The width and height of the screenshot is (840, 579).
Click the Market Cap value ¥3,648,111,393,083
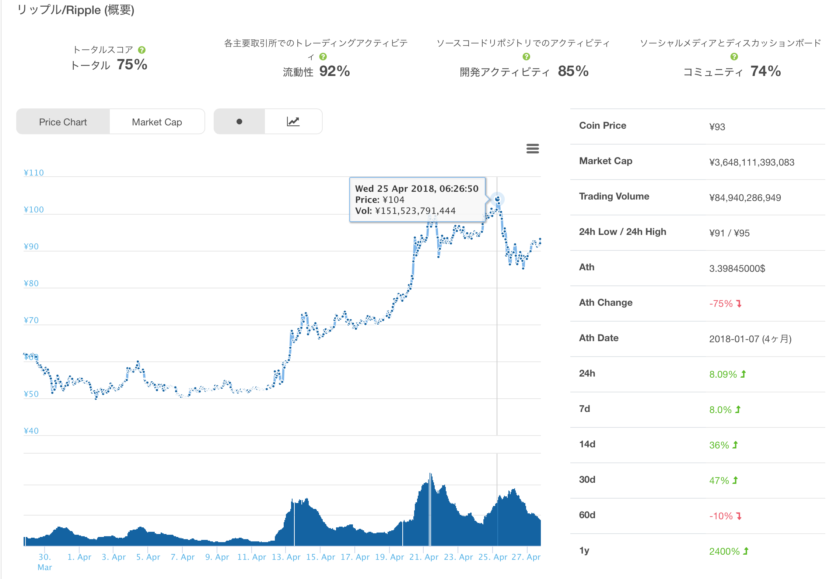pos(752,162)
